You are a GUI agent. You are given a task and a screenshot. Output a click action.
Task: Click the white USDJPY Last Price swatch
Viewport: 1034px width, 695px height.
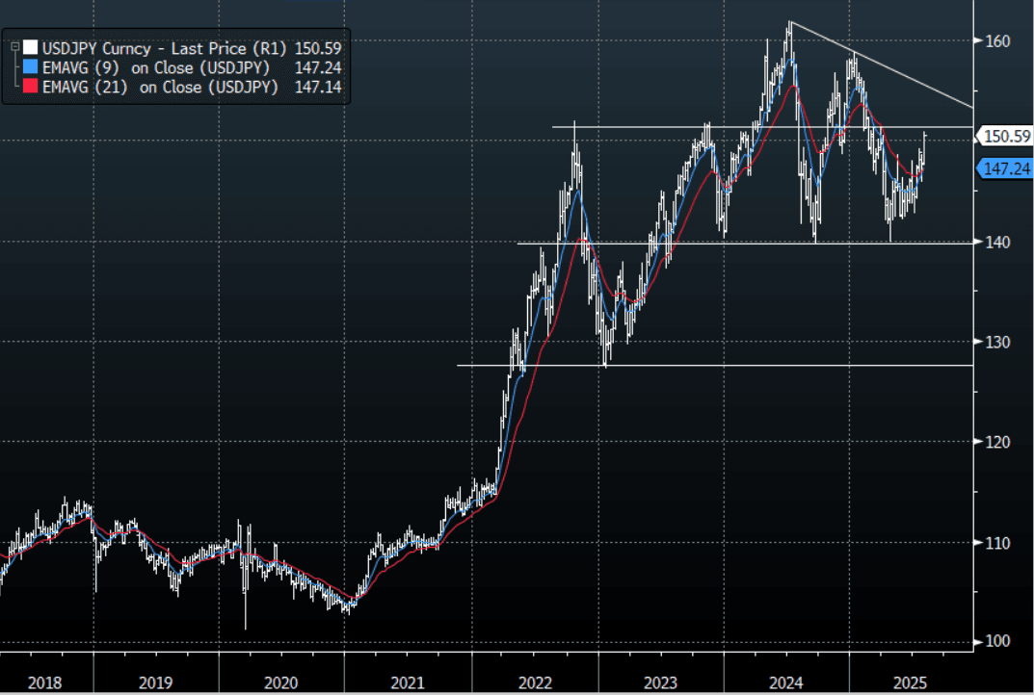pyautogui.click(x=30, y=47)
